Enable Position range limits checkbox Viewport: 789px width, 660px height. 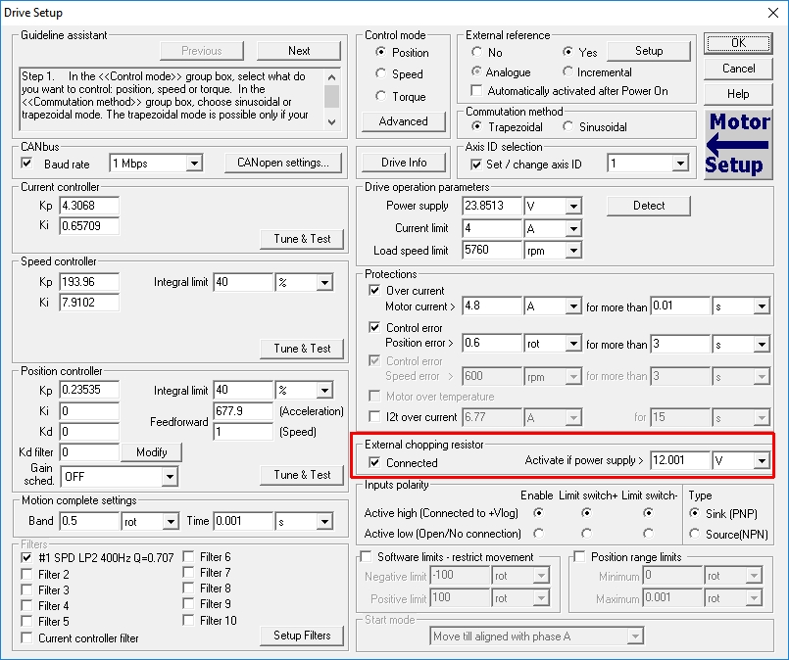point(579,556)
